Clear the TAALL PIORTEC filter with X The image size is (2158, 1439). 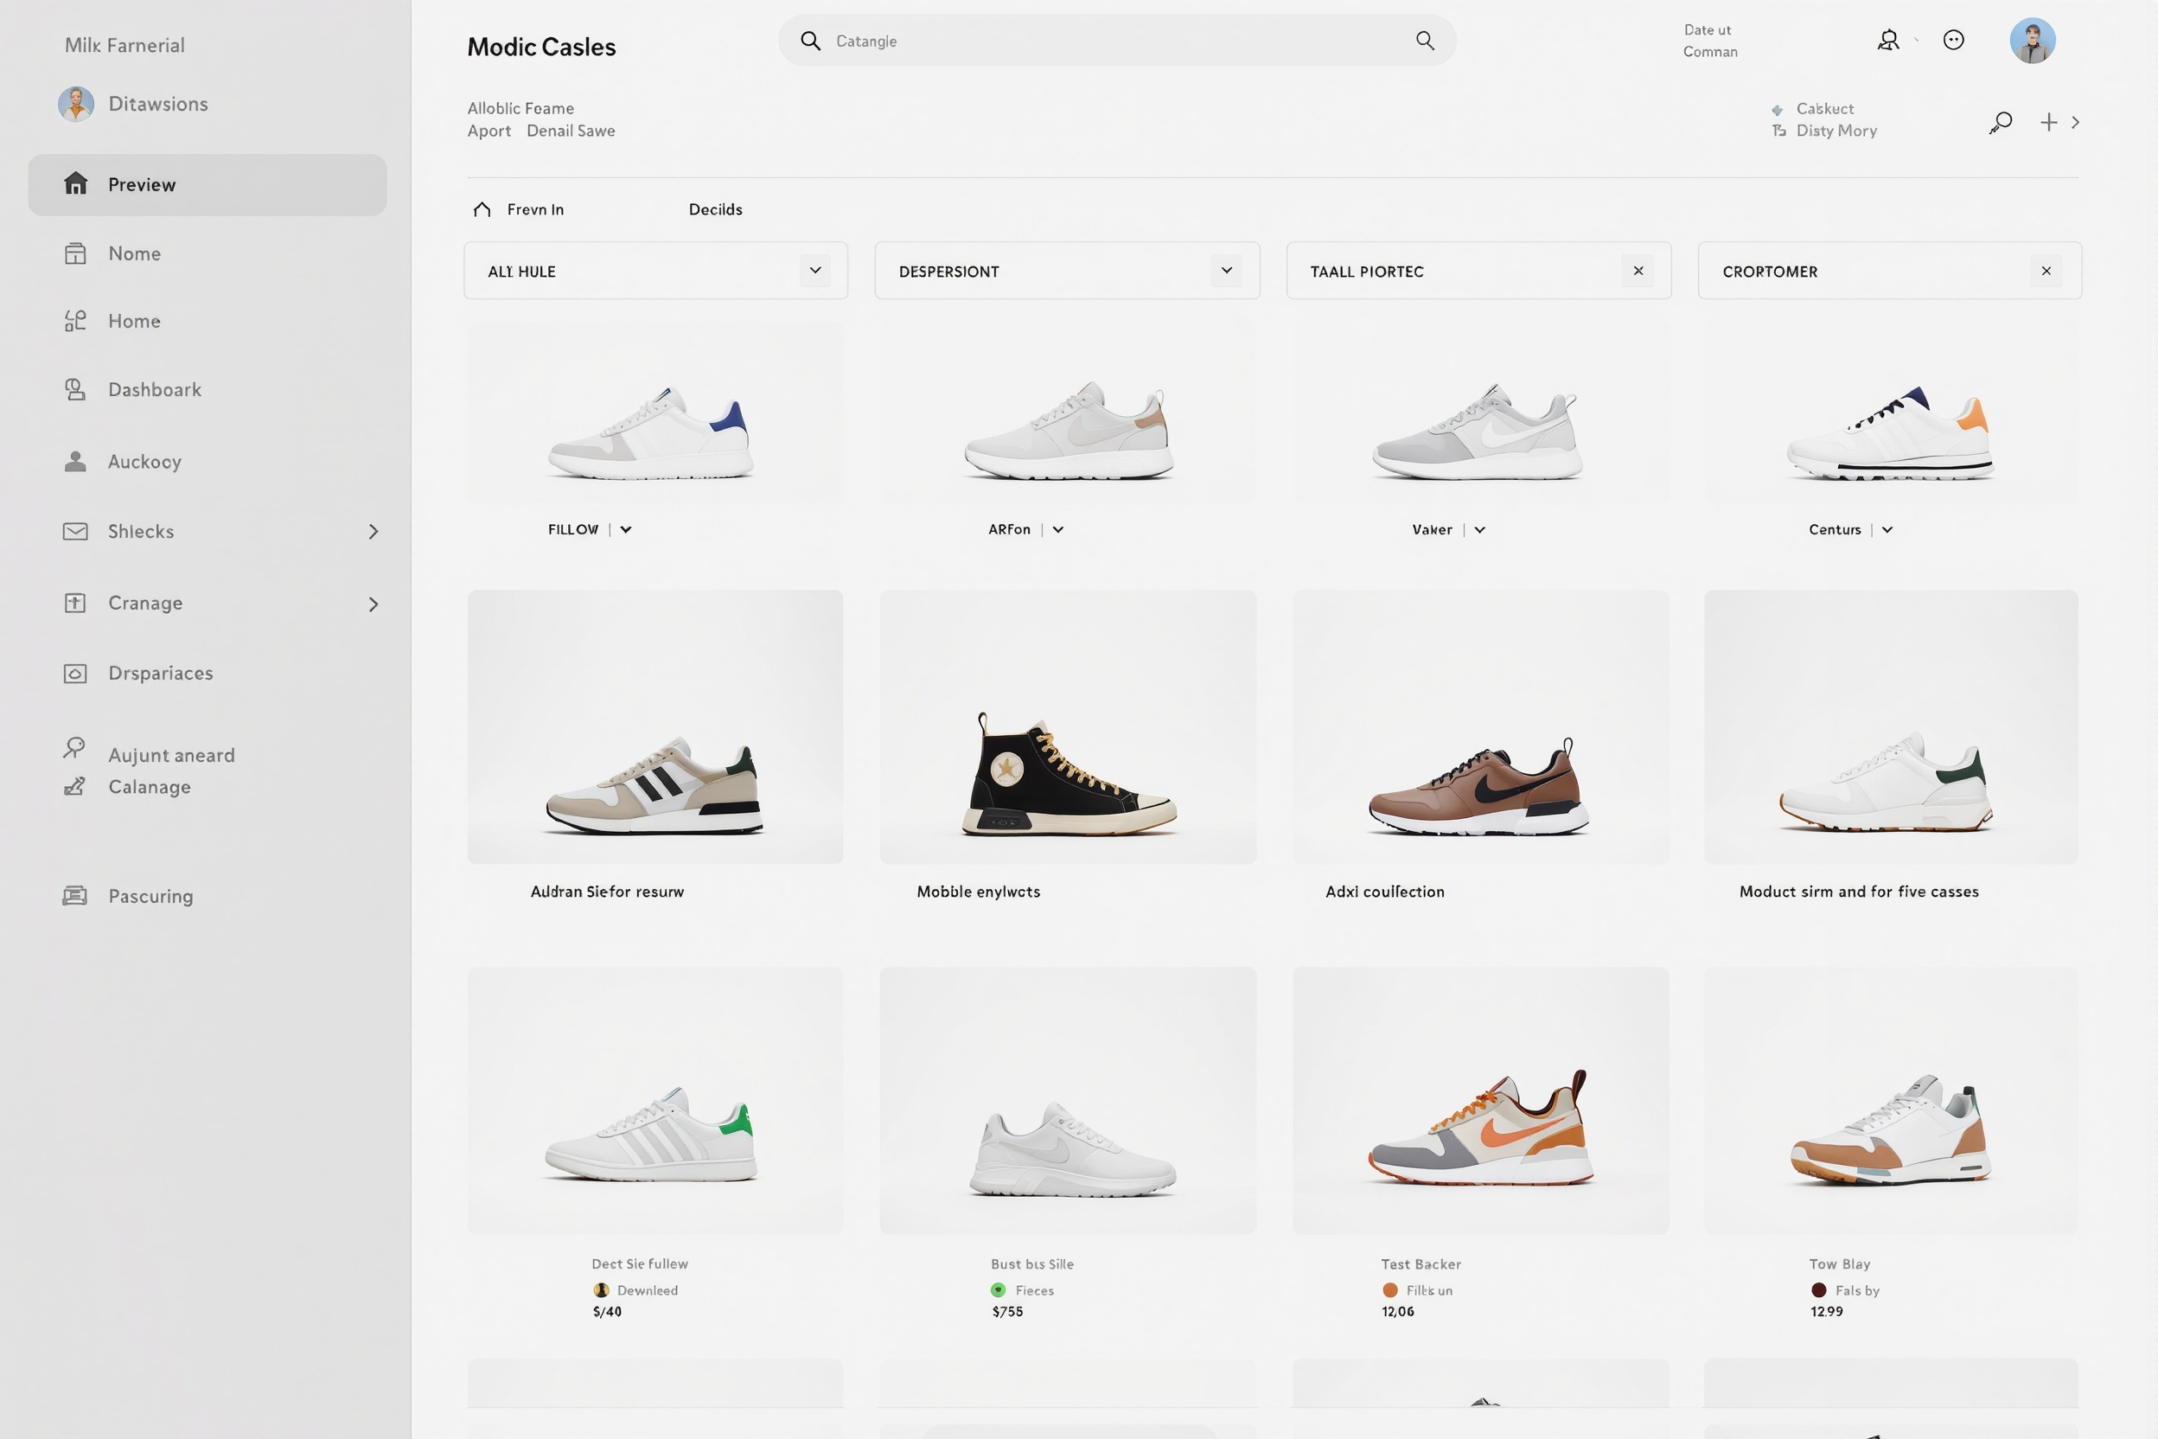coord(1638,271)
